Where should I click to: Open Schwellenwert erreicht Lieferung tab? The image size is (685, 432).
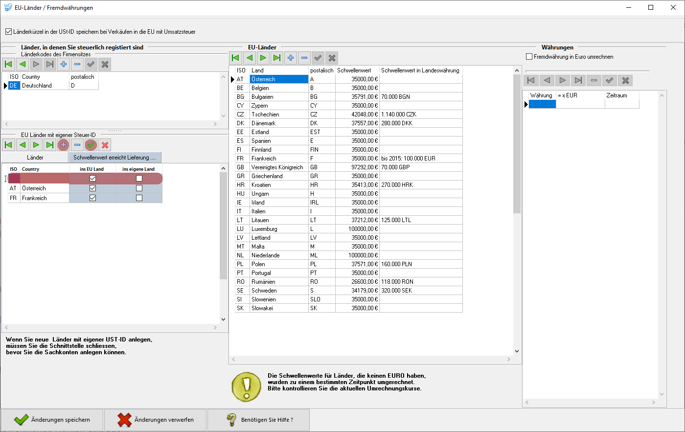(114, 158)
